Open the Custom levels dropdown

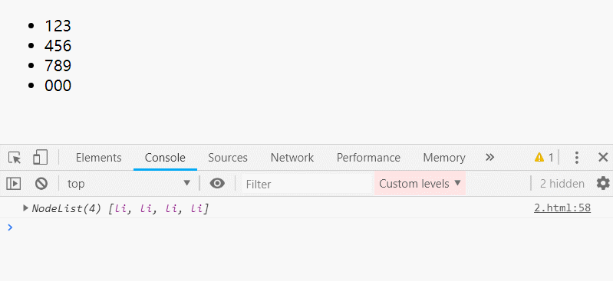pyautogui.click(x=420, y=184)
